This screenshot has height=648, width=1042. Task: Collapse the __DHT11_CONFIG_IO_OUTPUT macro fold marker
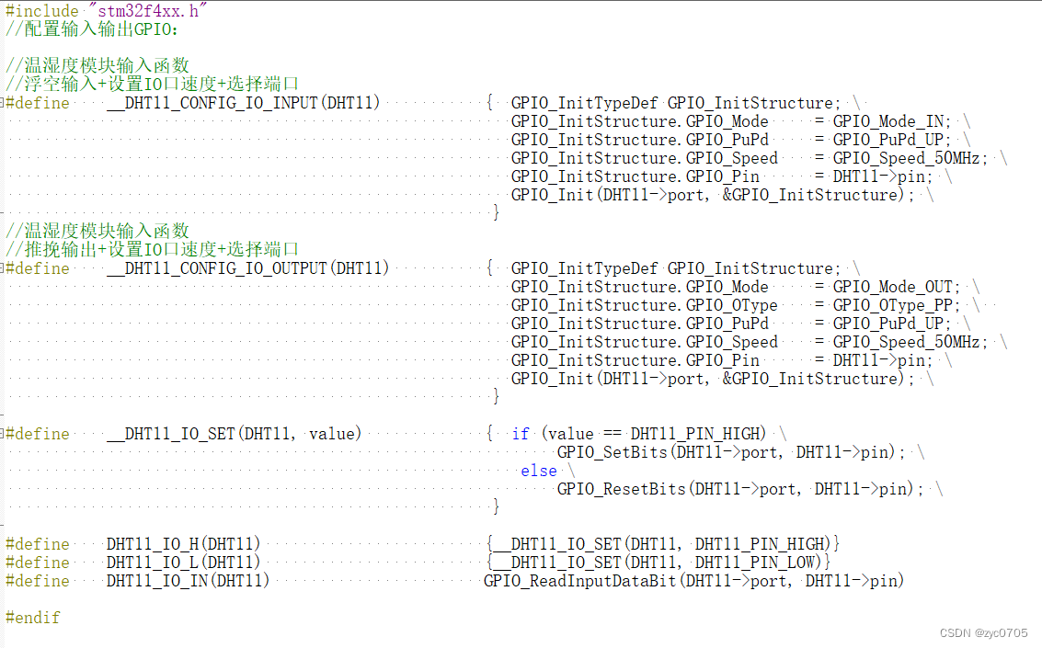tap(3, 268)
